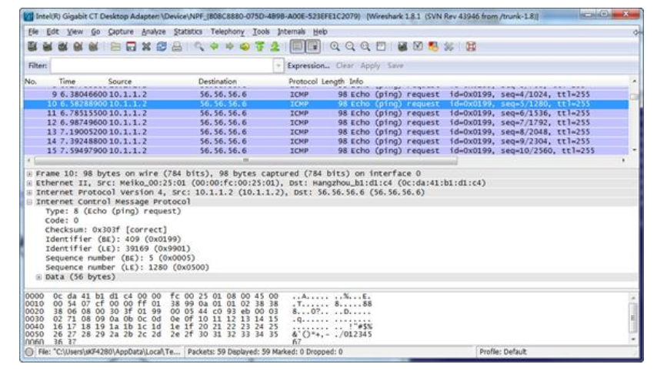Close capture file X icon
The height and width of the screenshot is (371, 657).
point(146,46)
